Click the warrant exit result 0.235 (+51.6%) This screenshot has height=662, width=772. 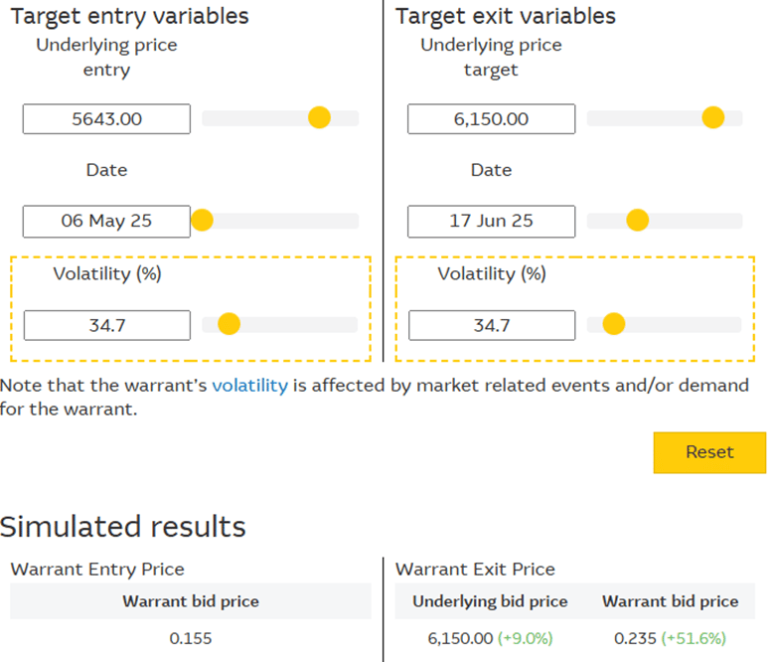click(671, 638)
